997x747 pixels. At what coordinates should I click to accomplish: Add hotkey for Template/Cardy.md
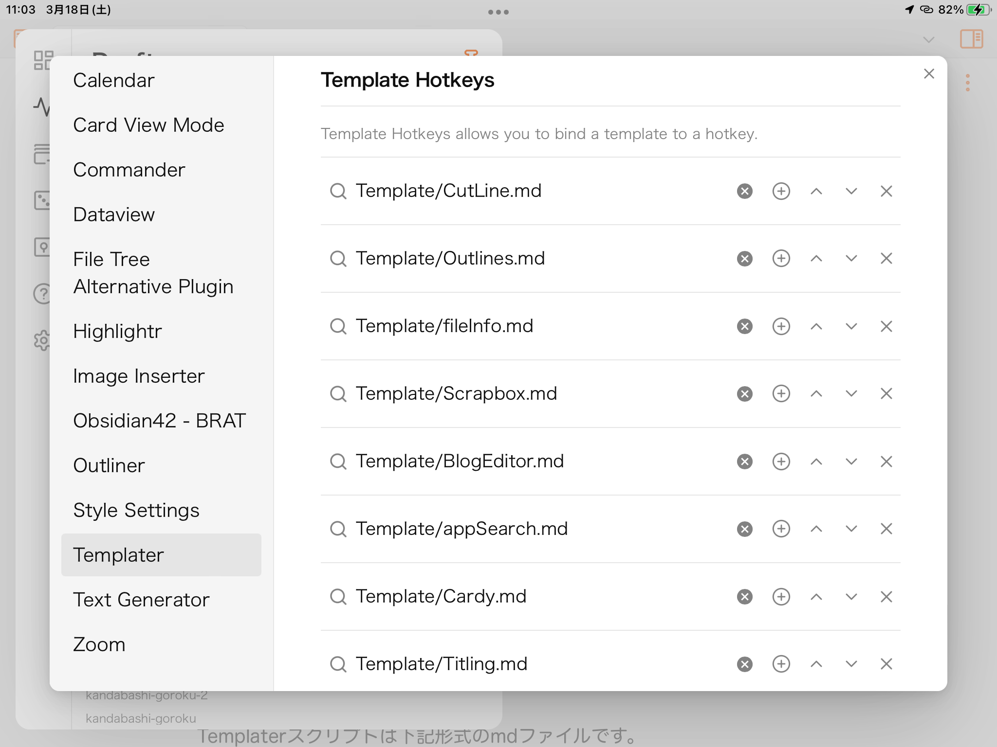(x=781, y=597)
